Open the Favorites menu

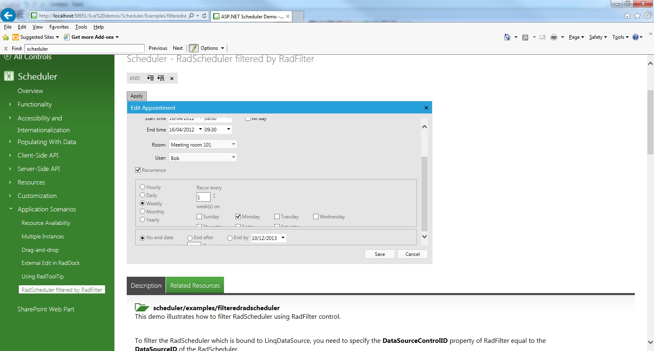[59, 27]
